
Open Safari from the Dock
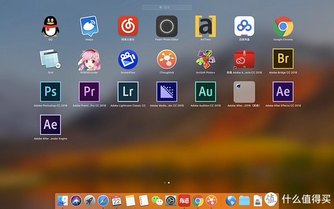[103, 201]
